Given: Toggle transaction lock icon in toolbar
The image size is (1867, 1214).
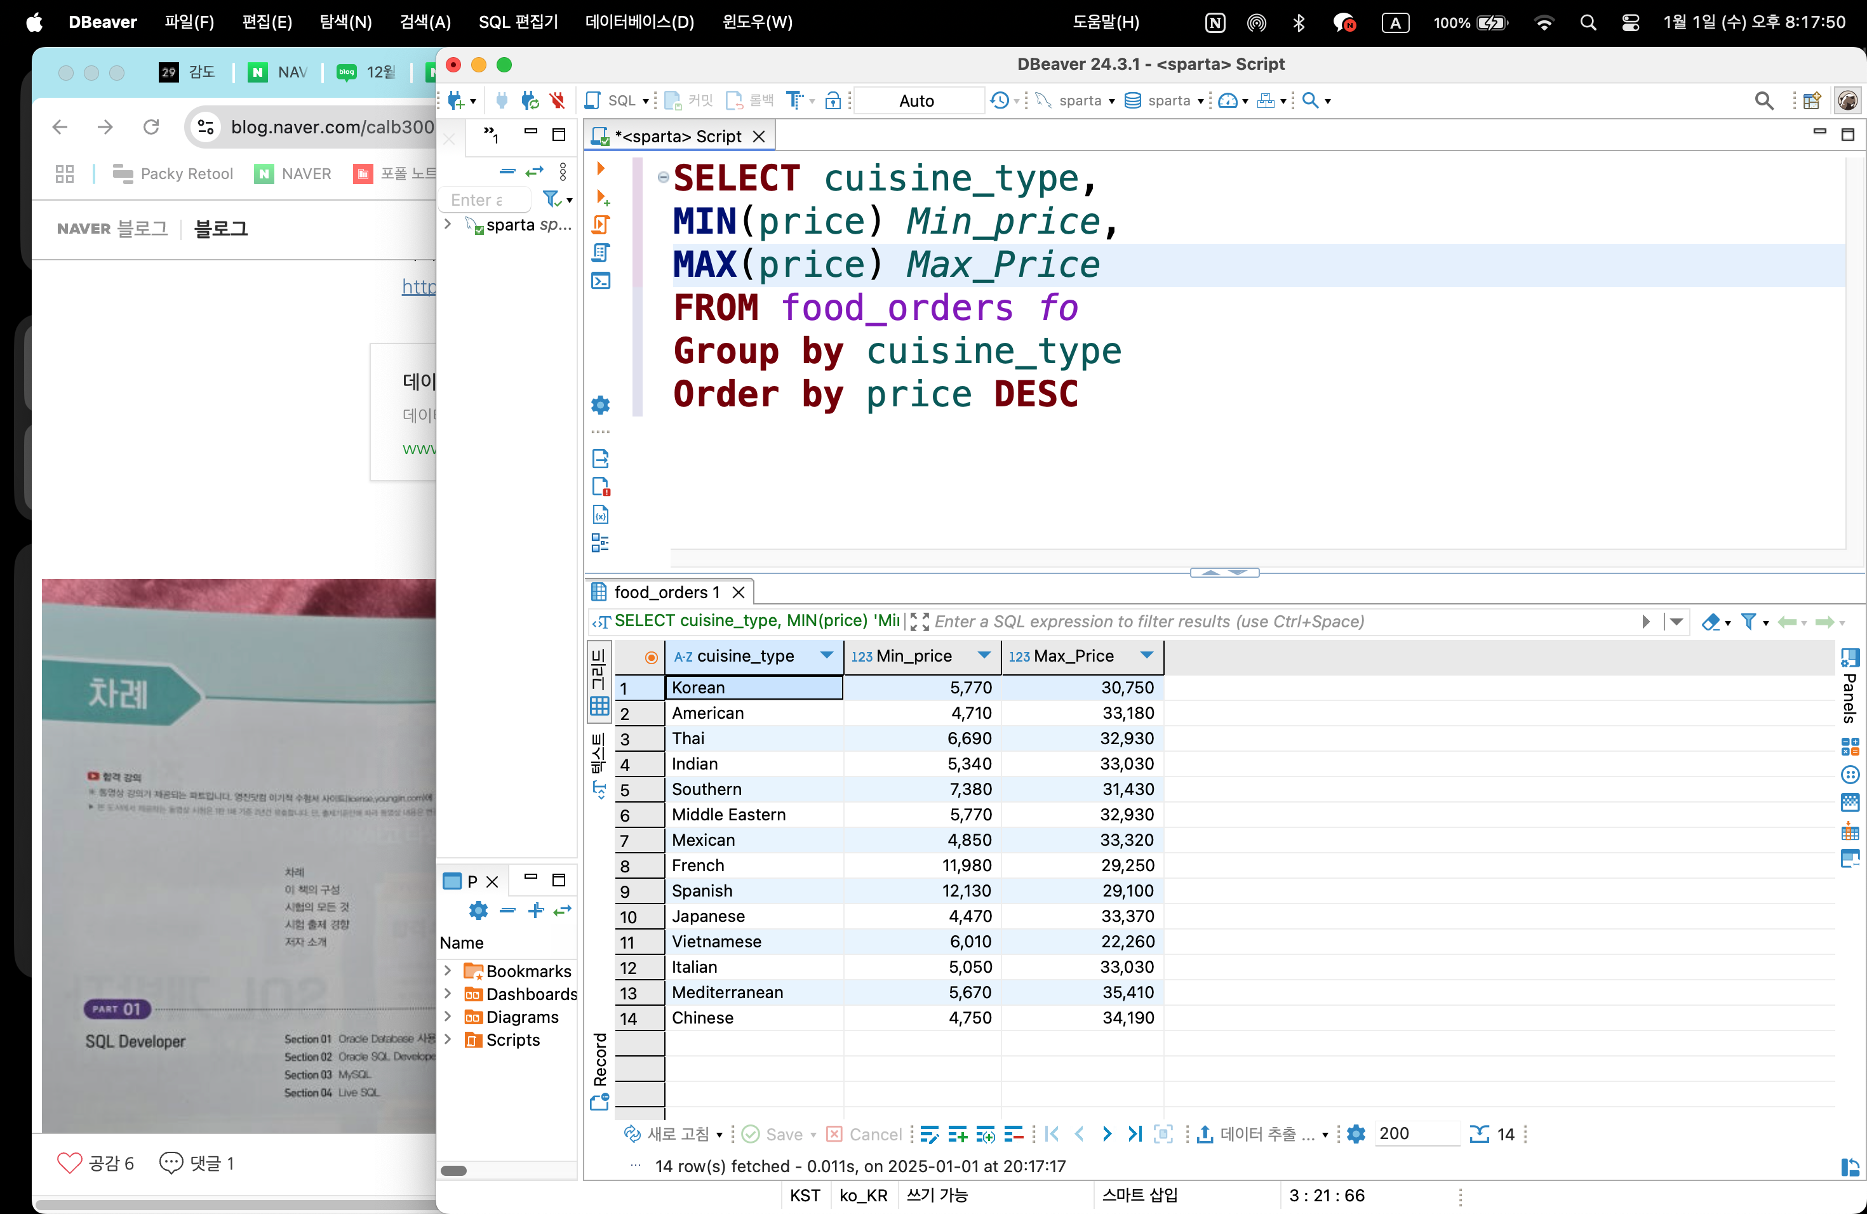Looking at the screenshot, I should (833, 100).
